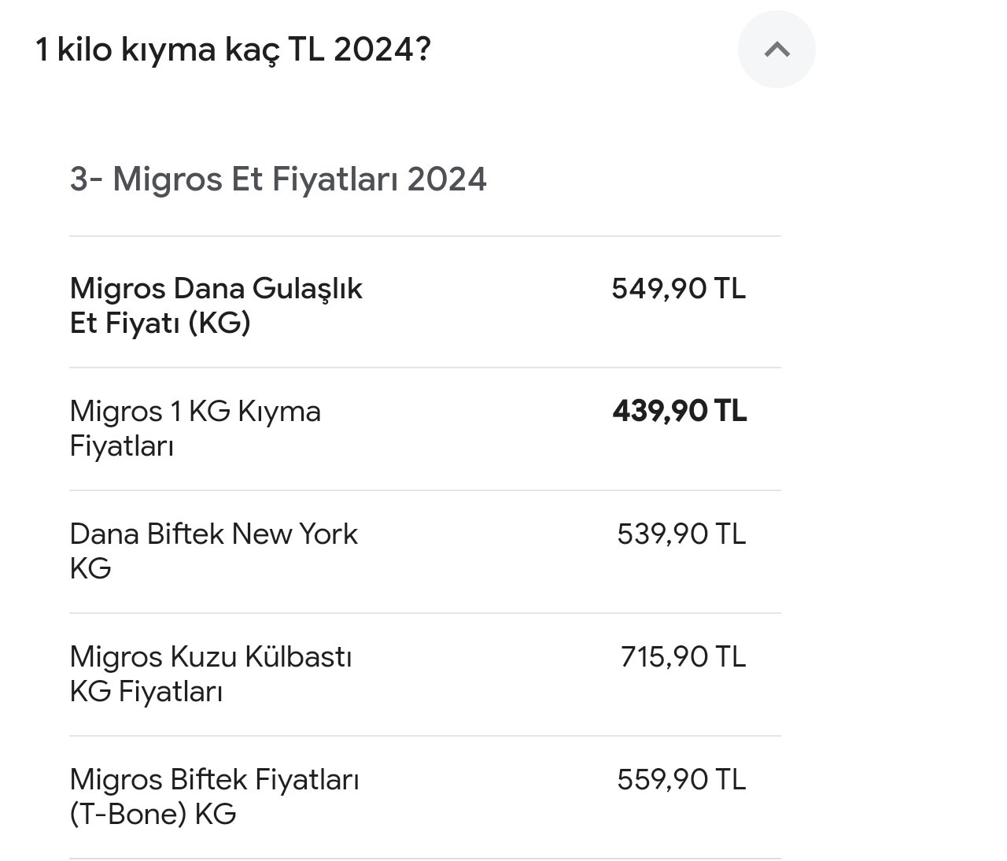Click the 559,90 TL price
Viewport: 1007px width, 861px height.
(x=681, y=780)
